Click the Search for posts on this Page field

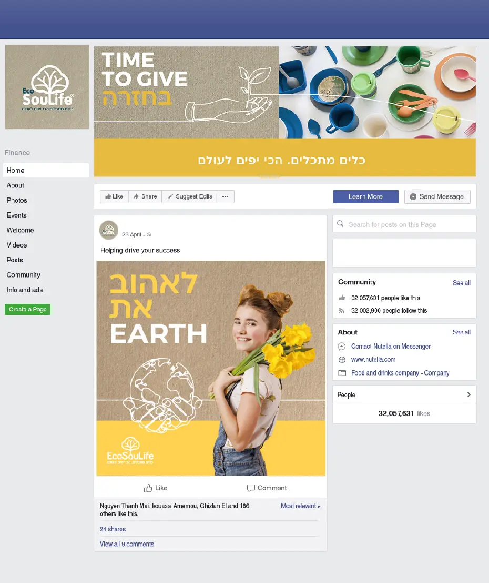pyautogui.click(x=404, y=224)
